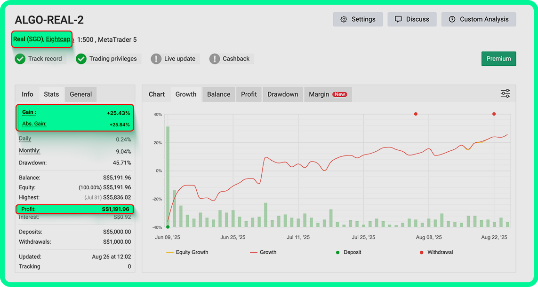Click the Settings gear icon

(344, 19)
